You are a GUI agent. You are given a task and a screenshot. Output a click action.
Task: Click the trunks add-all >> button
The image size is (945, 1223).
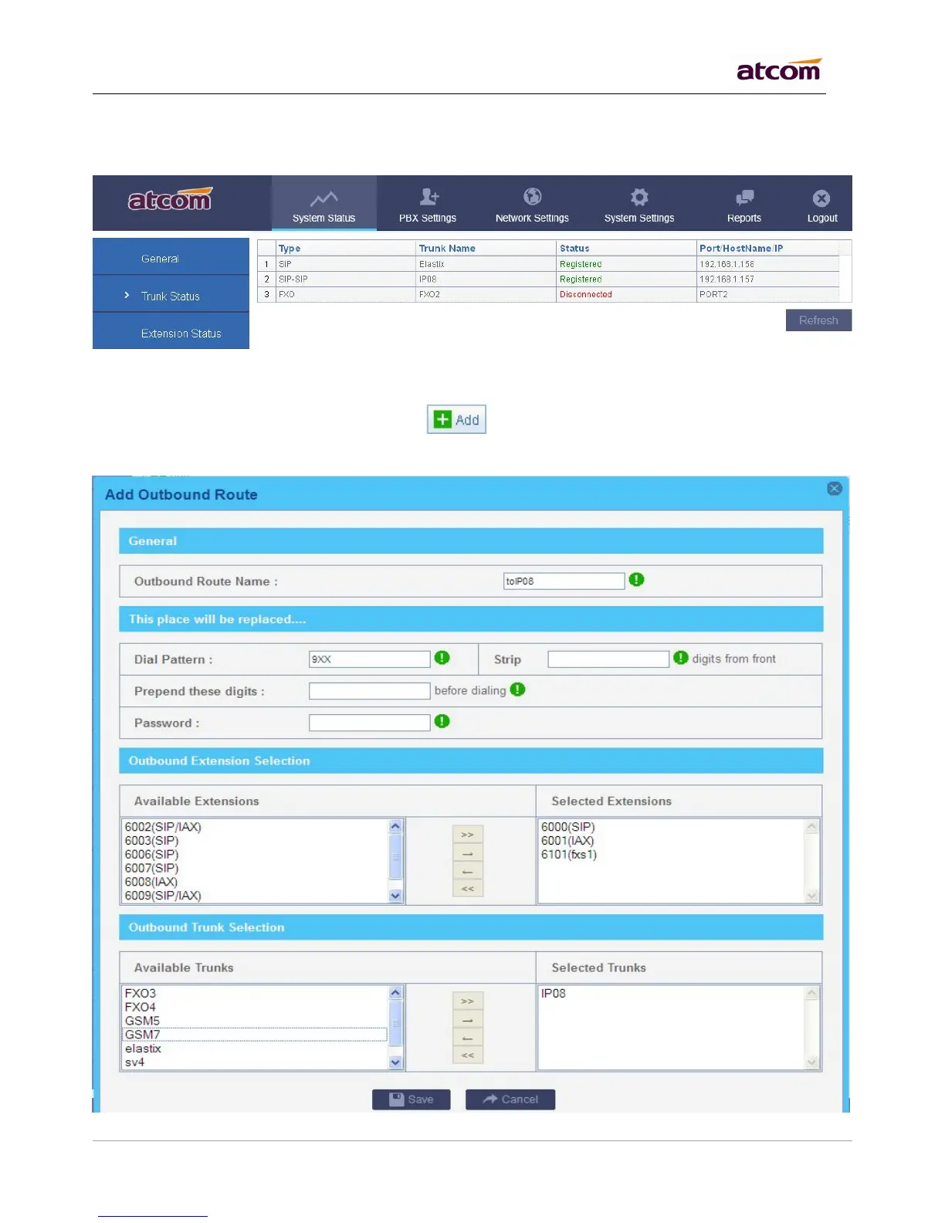point(467,1001)
